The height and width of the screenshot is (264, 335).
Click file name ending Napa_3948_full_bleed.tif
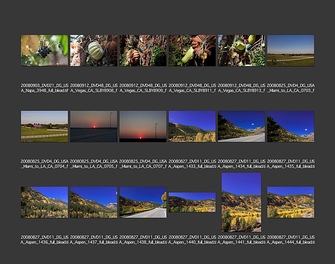(45, 88)
